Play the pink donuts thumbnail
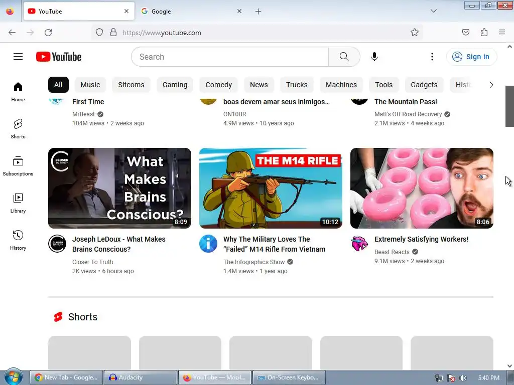Screen dimensions: 514x385 coord(422,188)
